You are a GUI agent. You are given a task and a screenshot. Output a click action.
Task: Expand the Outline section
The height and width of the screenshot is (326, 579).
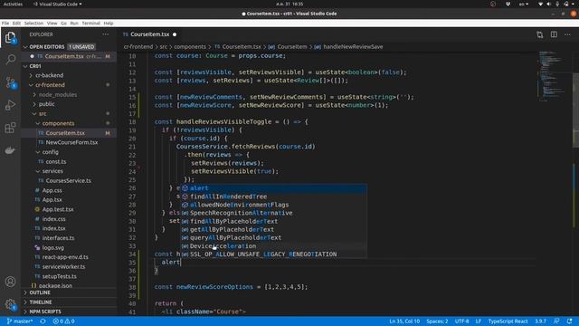69,292
